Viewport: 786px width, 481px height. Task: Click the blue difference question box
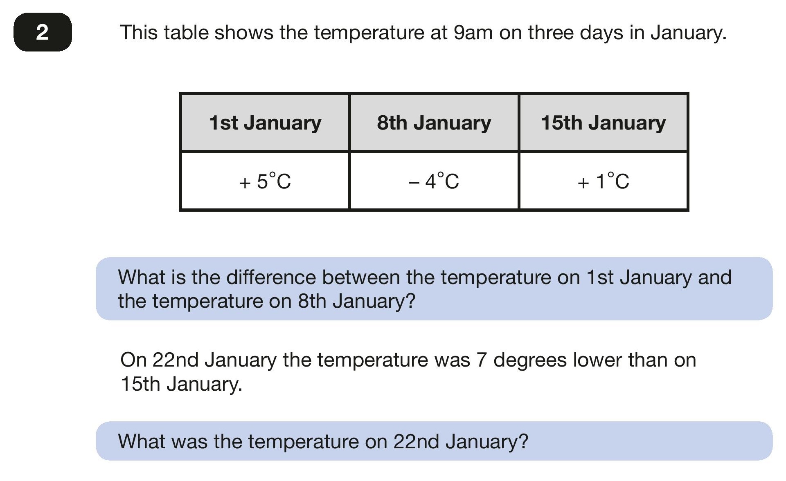pyautogui.click(x=434, y=289)
